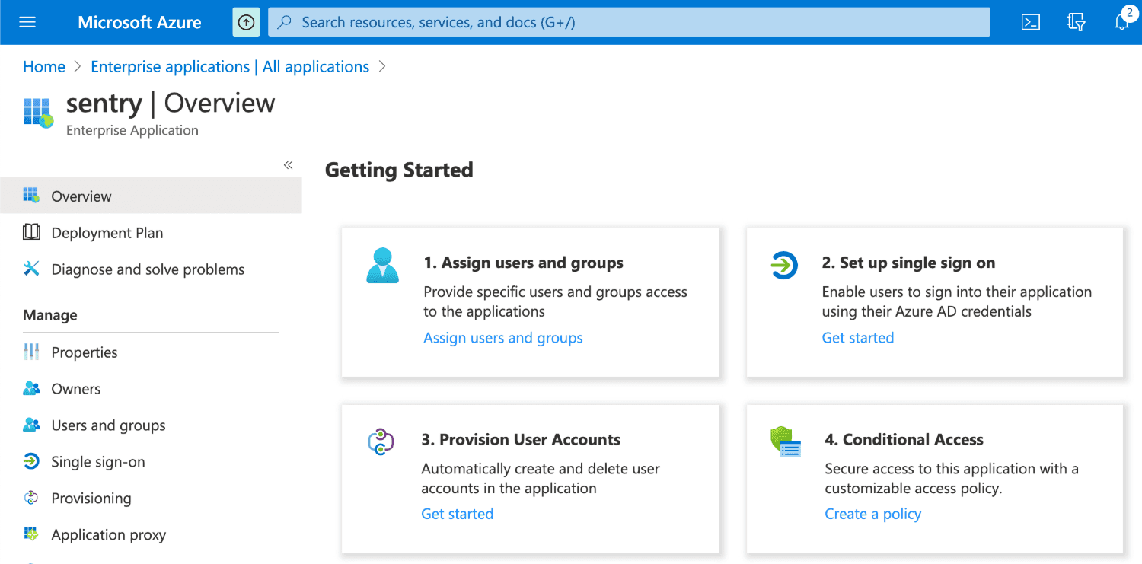Click the Assign users and groups link
The width and height of the screenshot is (1142, 564).
(x=502, y=337)
